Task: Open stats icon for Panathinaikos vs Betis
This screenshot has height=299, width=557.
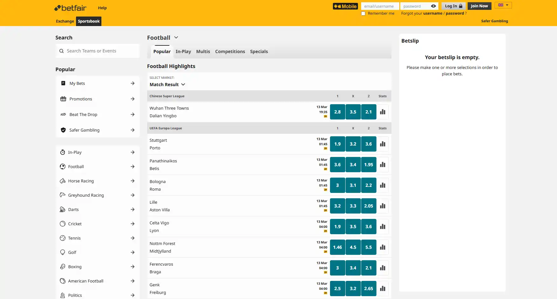Action: click(x=382, y=165)
